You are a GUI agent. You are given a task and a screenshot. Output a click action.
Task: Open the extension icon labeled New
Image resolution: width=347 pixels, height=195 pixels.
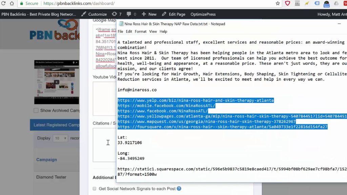tap(327, 4)
